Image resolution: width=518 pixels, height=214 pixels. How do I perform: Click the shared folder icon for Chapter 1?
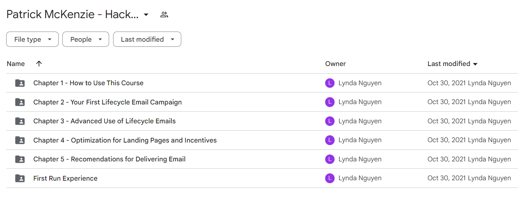point(20,83)
